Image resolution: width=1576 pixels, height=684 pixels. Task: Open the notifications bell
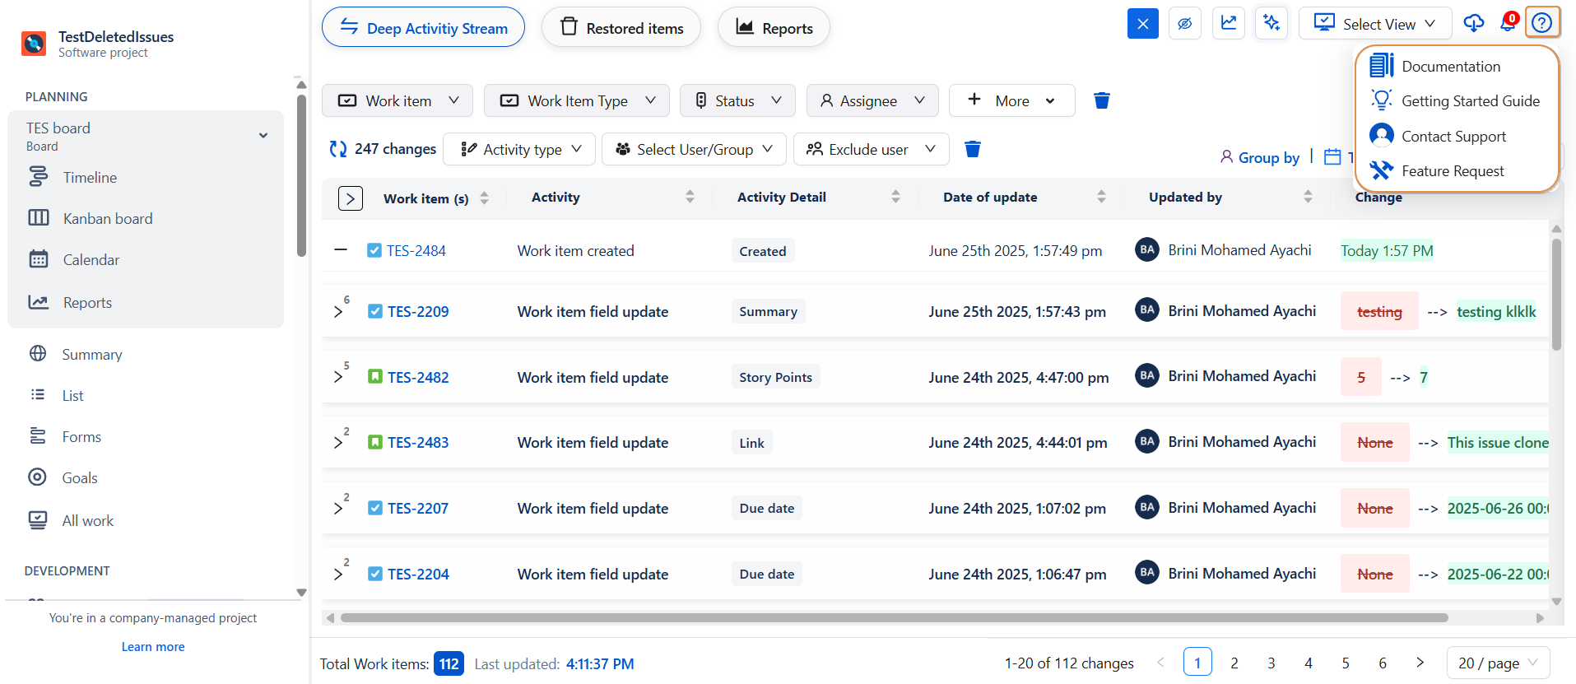click(x=1508, y=23)
